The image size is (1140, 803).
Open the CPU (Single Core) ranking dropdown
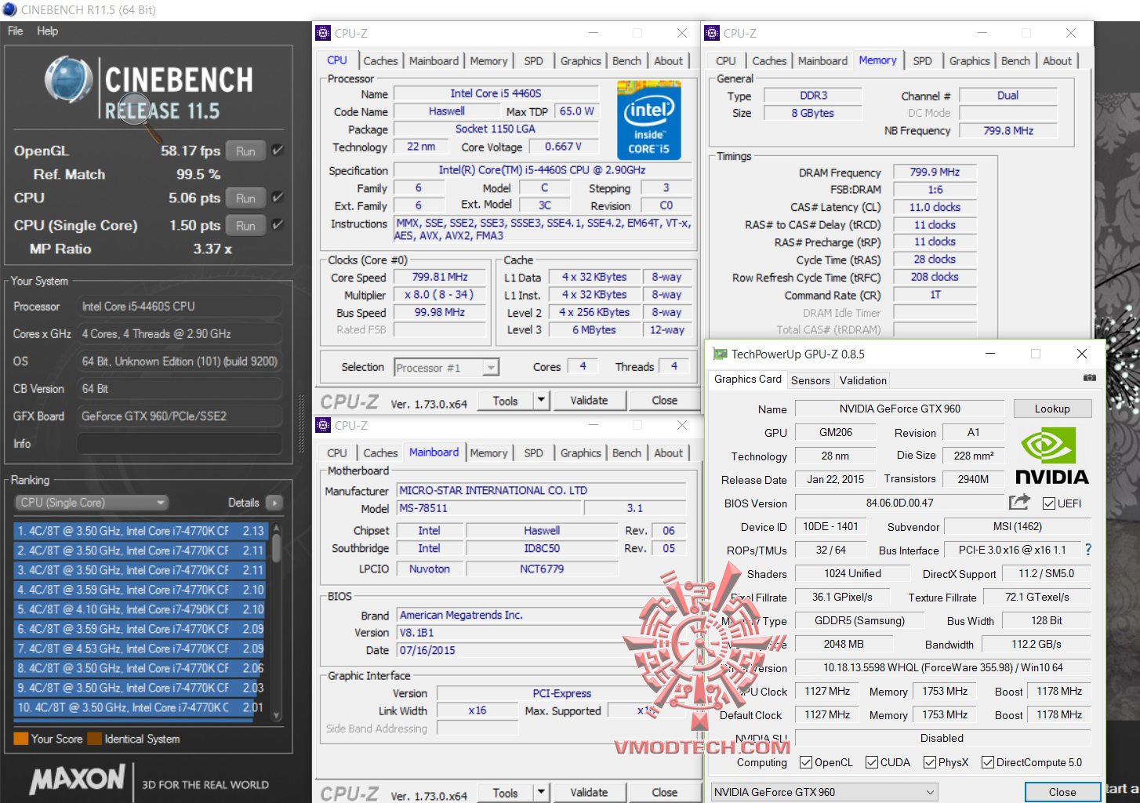pyautogui.click(x=92, y=503)
